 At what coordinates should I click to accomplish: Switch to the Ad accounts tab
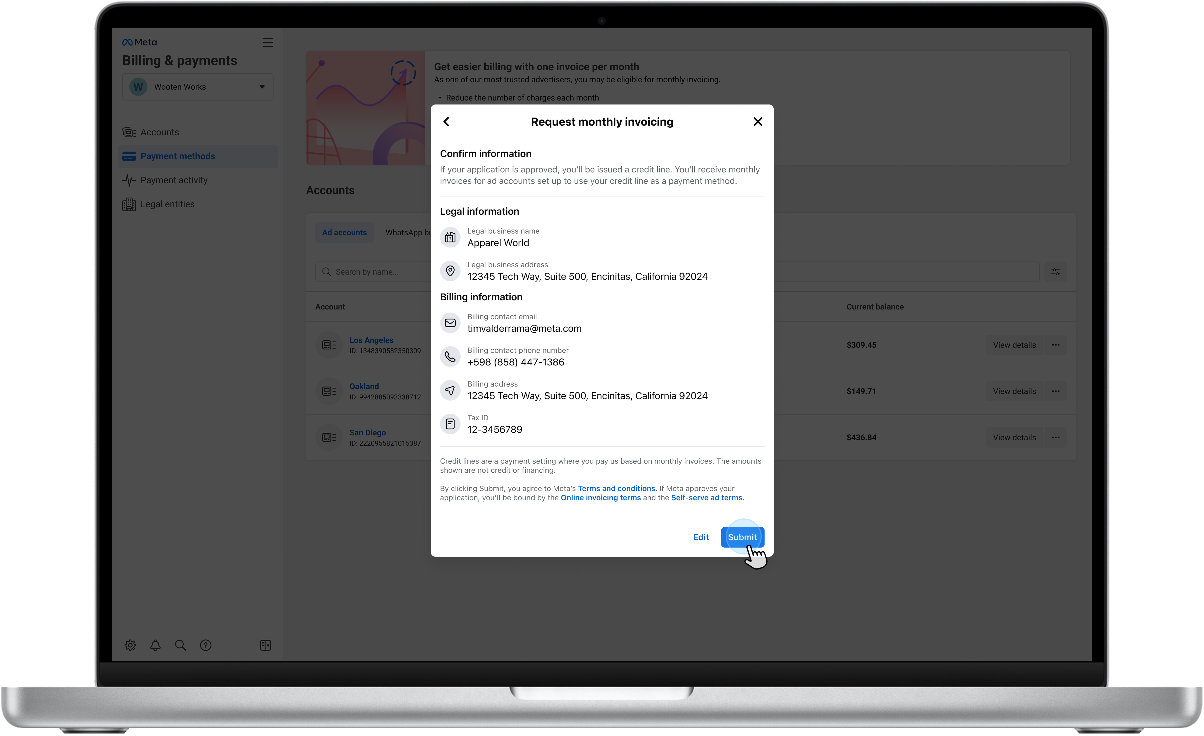pyautogui.click(x=344, y=232)
